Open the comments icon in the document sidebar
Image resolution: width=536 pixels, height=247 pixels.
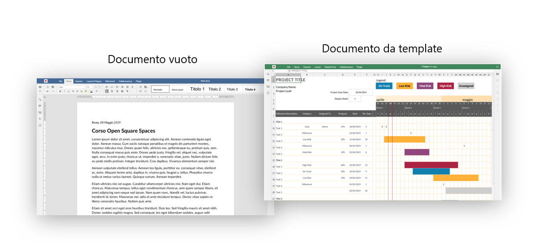(x=39, y=106)
